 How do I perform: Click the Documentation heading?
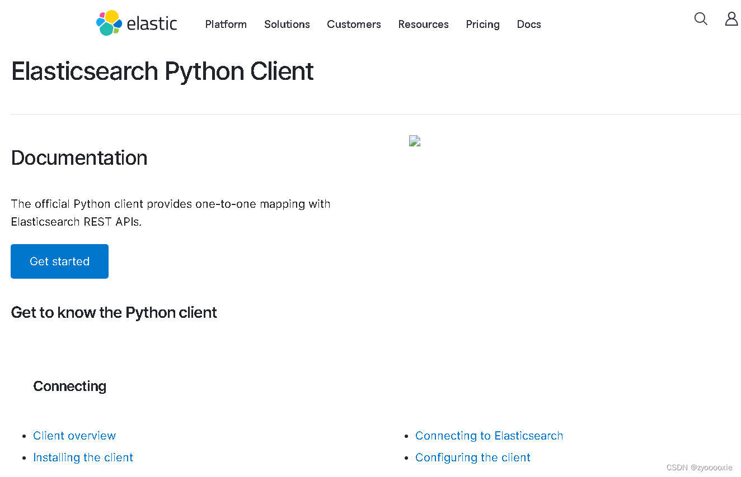pyautogui.click(x=79, y=158)
